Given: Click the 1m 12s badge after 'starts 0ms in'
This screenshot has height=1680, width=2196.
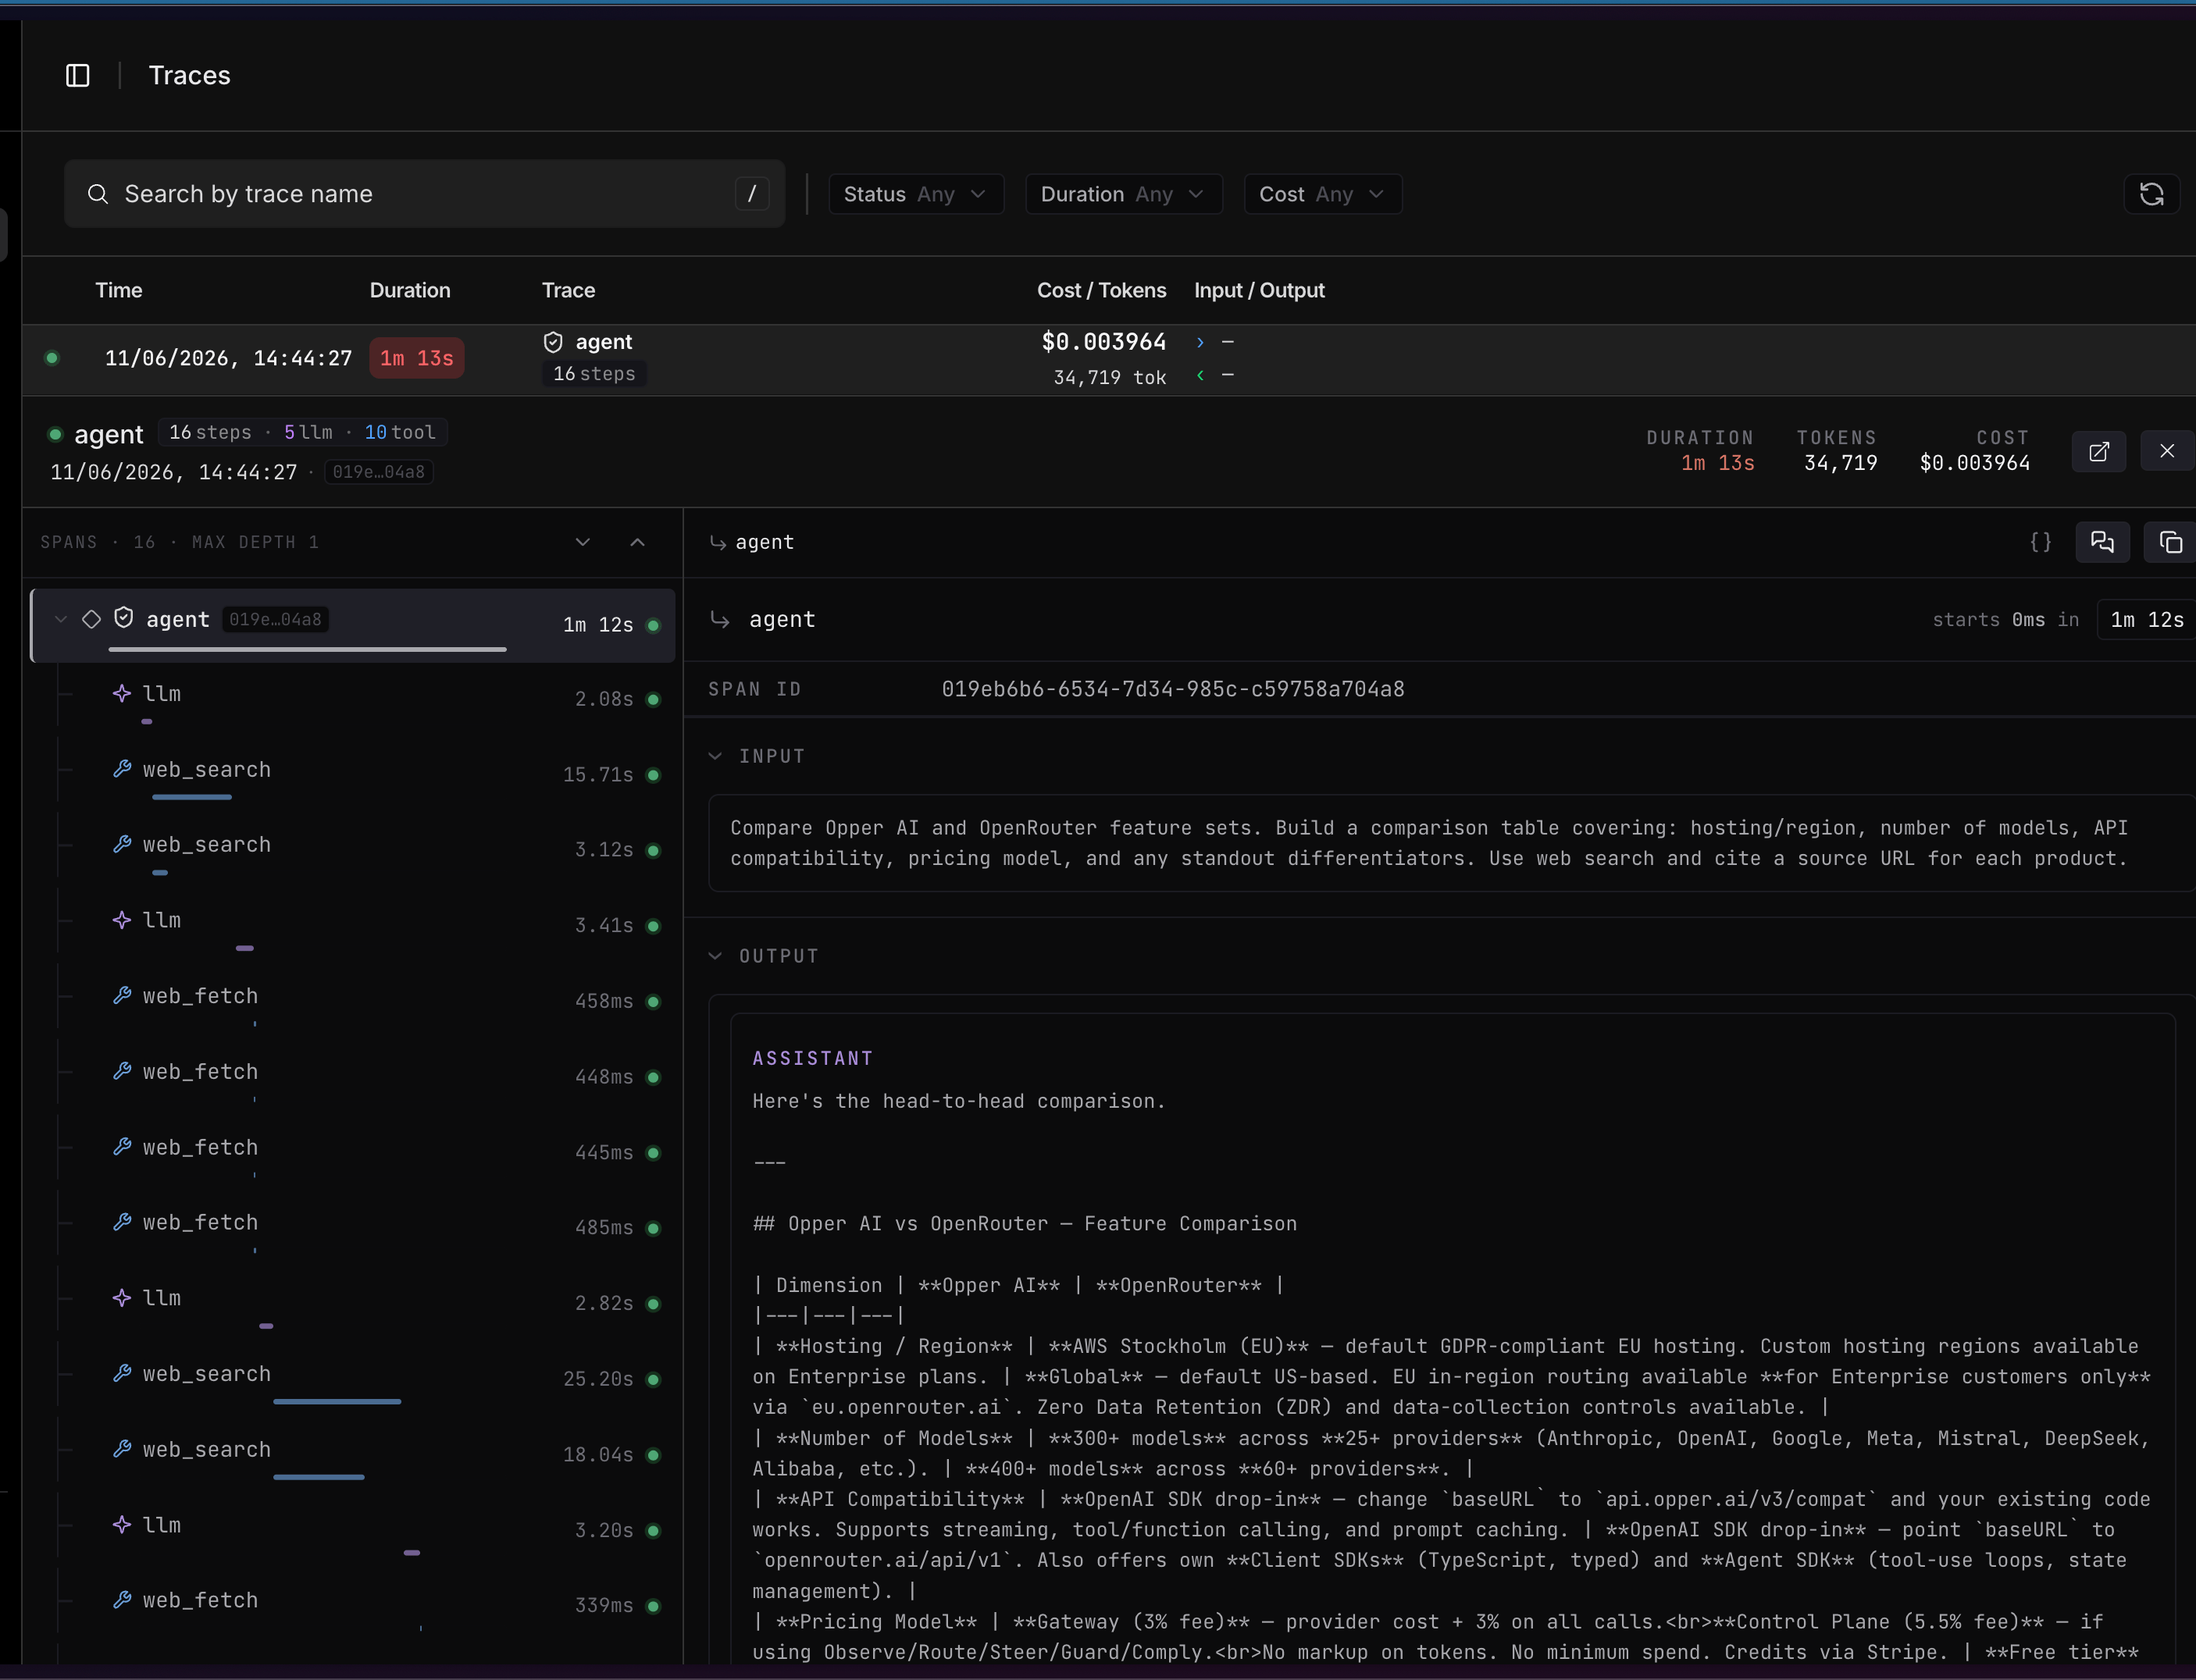Looking at the screenshot, I should [2146, 620].
